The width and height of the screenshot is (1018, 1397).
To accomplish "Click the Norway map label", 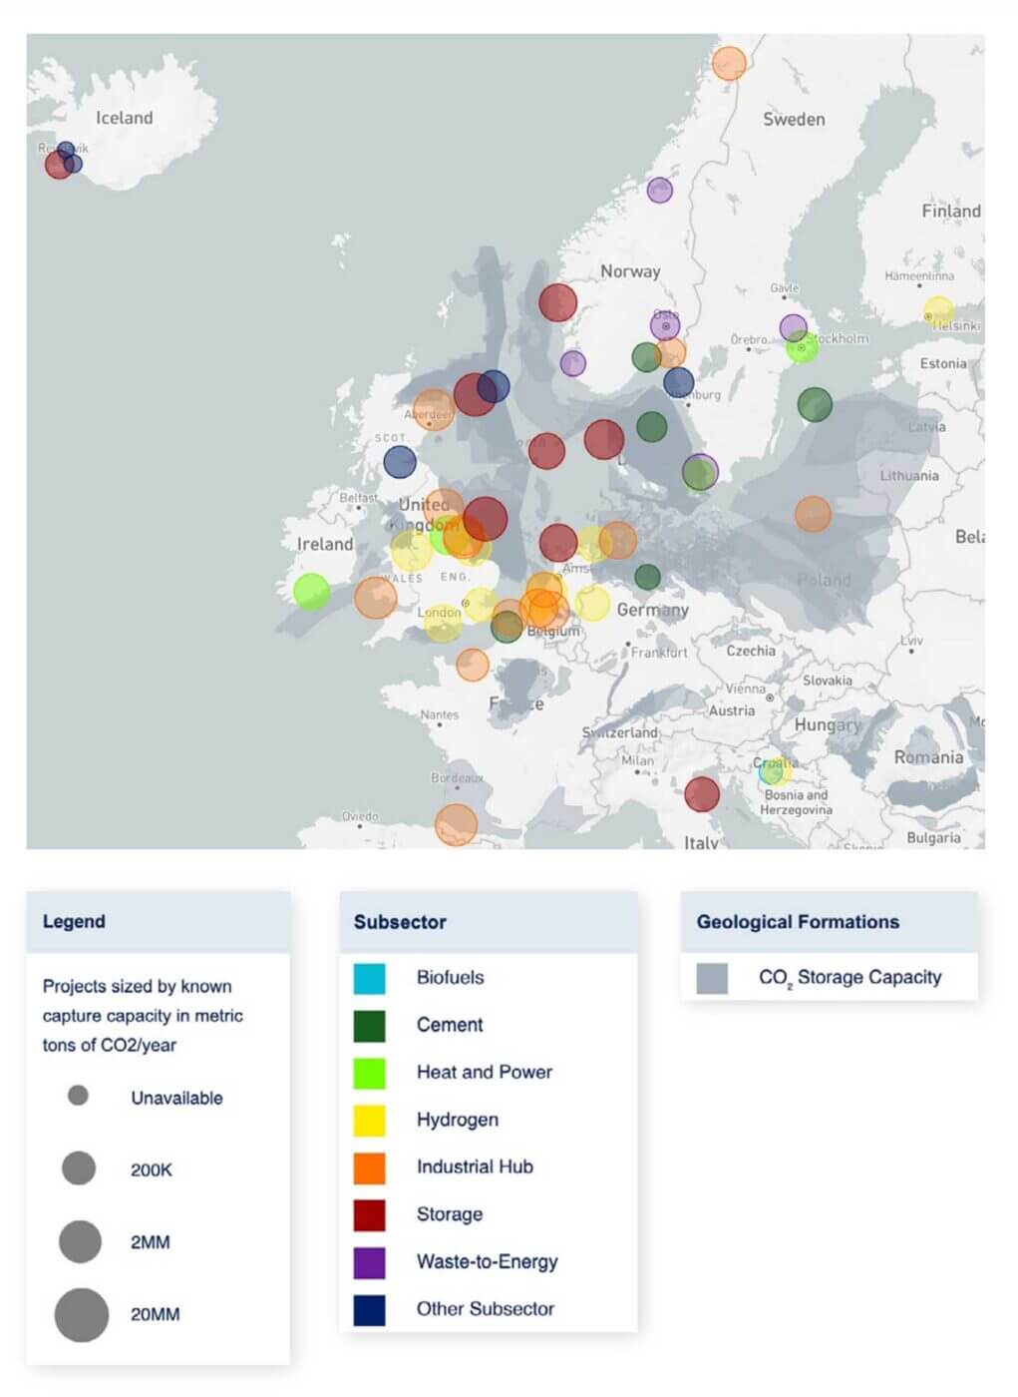I will pyautogui.click(x=630, y=270).
